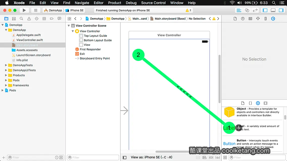Click the canvas horizontal scrollbar
This screenshot has width=287, height=161.
click(x=172, y=152)
